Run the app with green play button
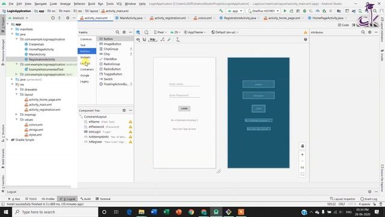This screenshot has width=385, height=217. pos(285,11)
